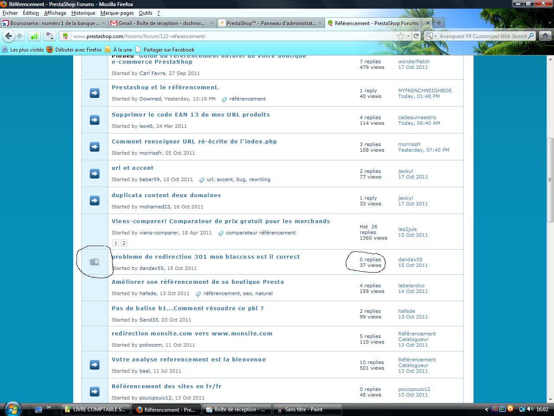Open topic 'Pas de balise h1...Comment résoudre ce pbl ?'
Viewport: 554px width, 416px height.
pyautogui.click(x=187, y=308)
